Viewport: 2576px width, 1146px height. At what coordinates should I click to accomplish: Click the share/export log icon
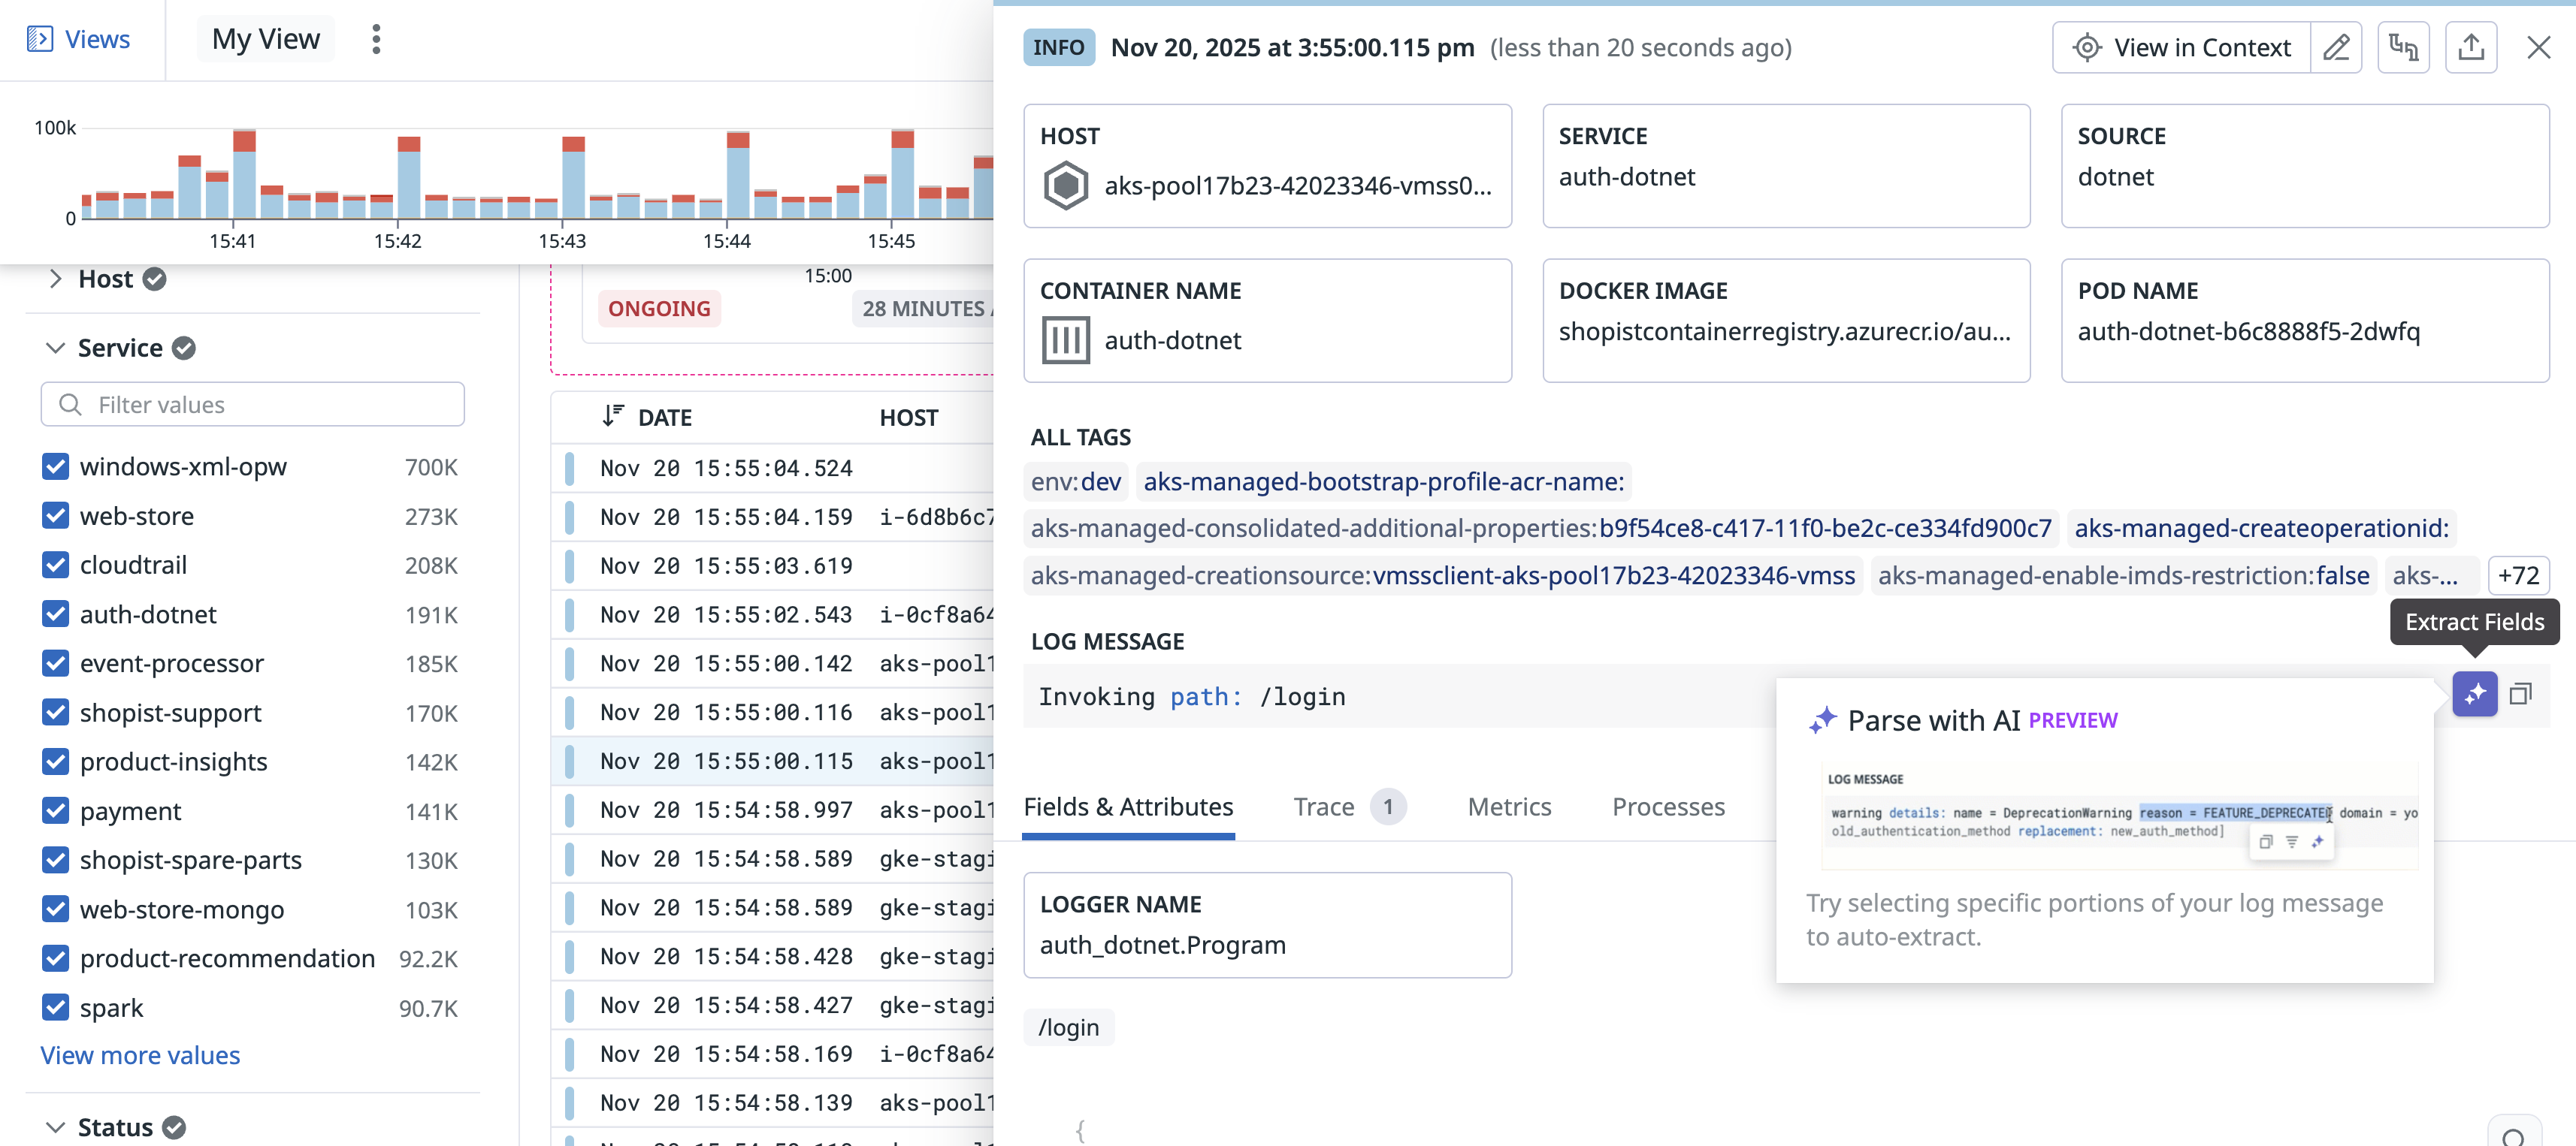(2470, 47)
